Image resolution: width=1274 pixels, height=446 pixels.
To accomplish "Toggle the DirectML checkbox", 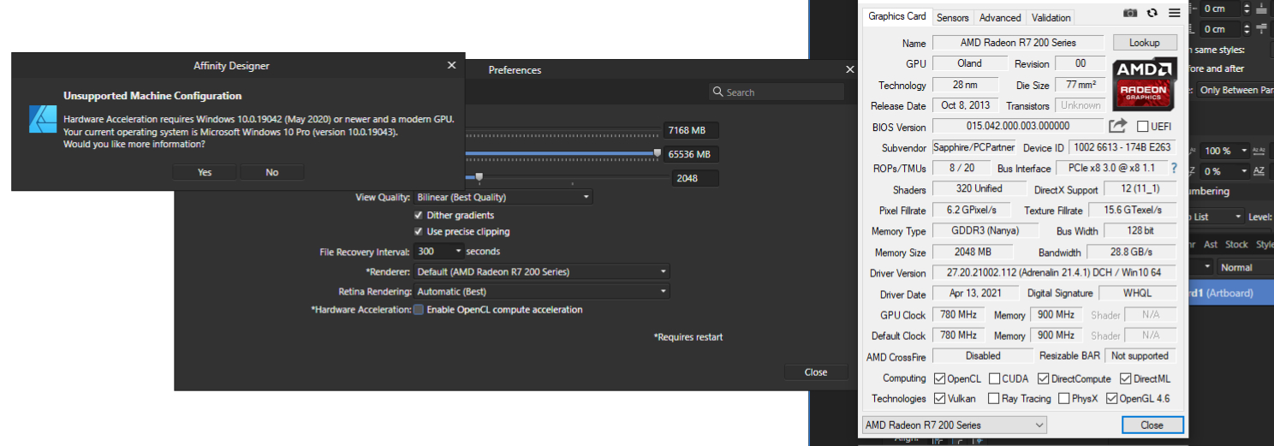I will [1125, 378].
